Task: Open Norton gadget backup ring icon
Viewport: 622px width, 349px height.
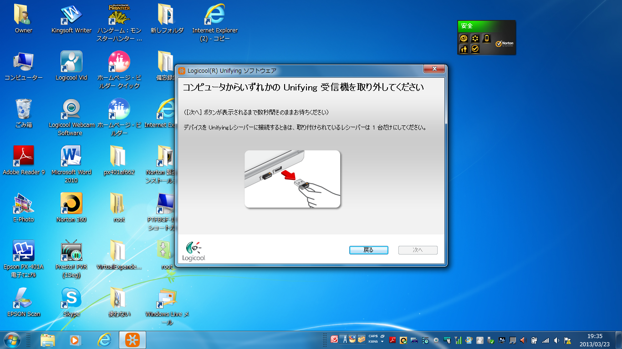Action: [x=475, y=39]
